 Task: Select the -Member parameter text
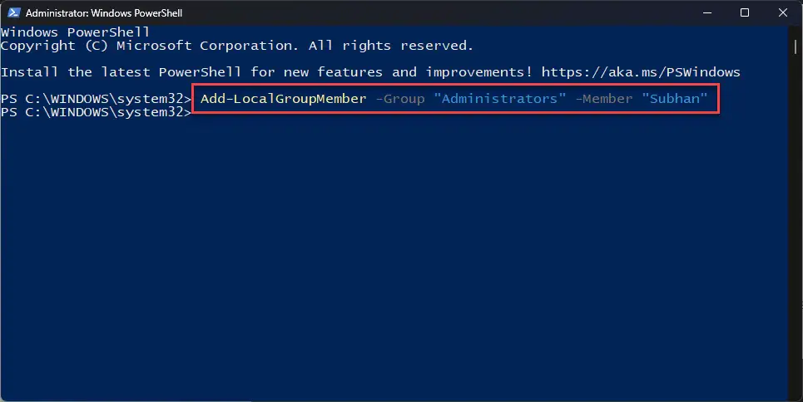point(604,99)
